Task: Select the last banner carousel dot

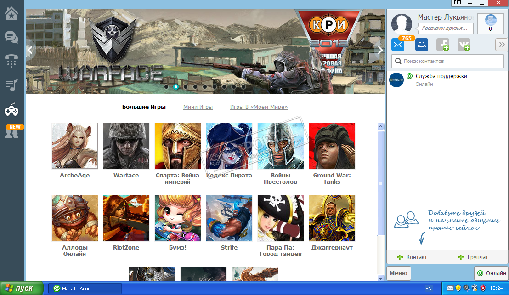Action: [x=243, y=87]
